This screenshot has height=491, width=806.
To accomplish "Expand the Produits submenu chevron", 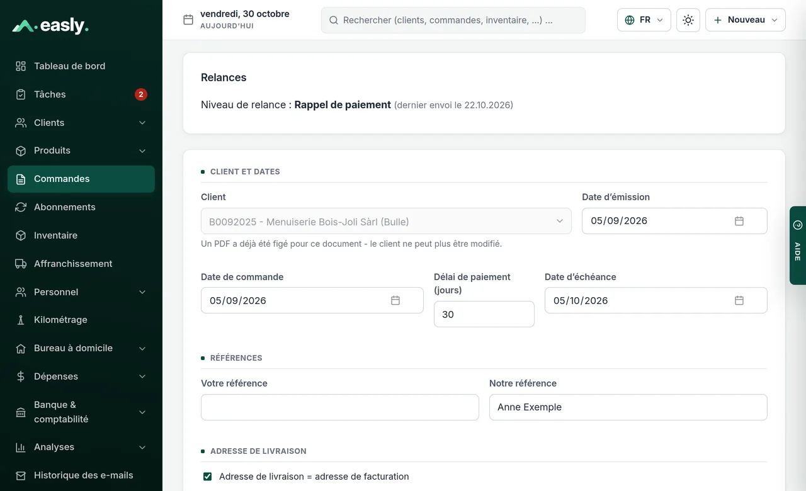I will (x=142, y=151).
